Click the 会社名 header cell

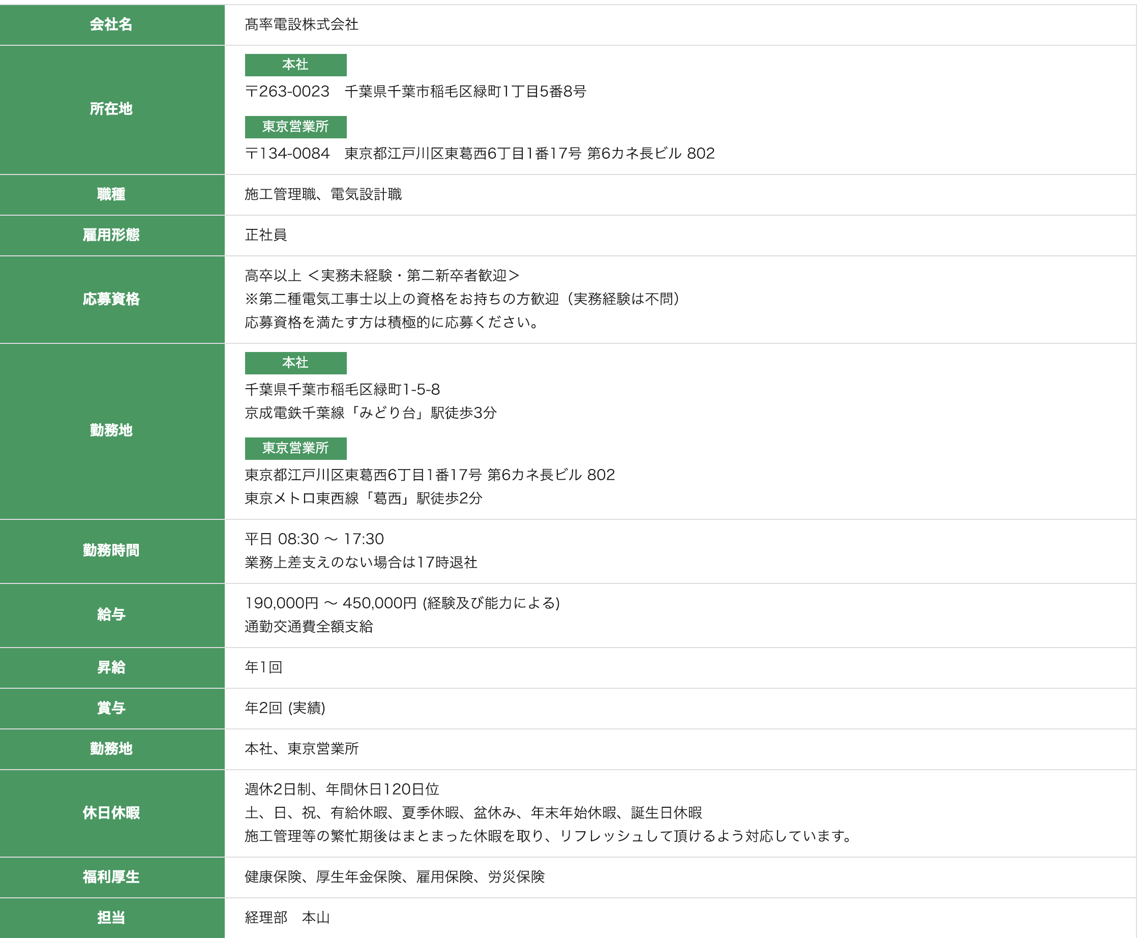111,24
